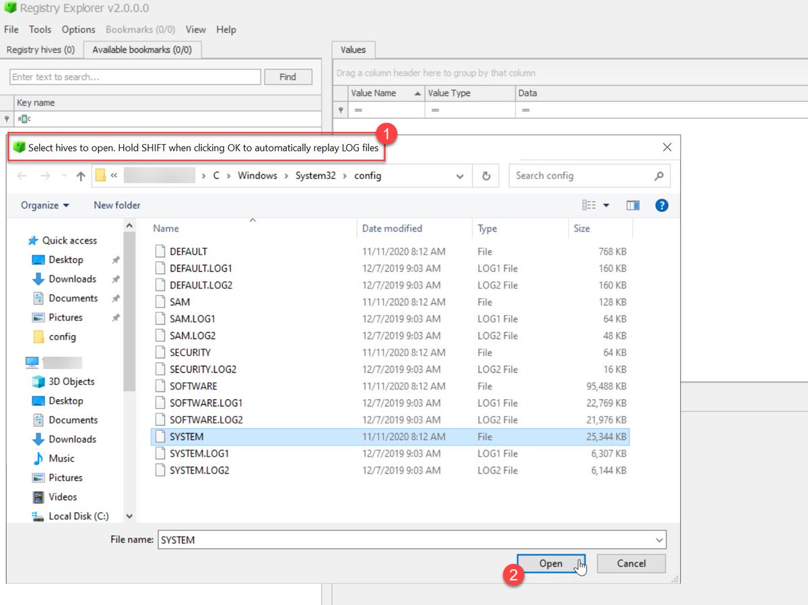Select the SOFTWARE file
The width and height of the screenshot is (808, 605).
click(391, 386)
